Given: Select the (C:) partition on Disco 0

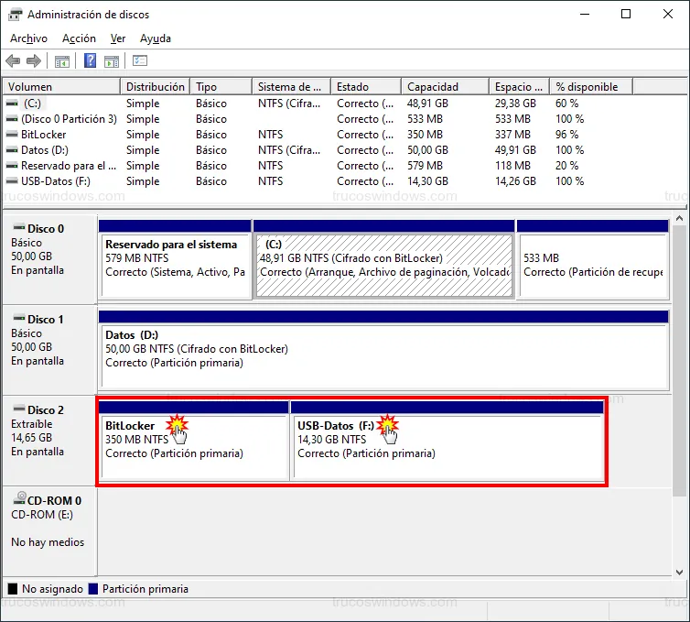Looking at the screenshot, I should click(383, 266).
